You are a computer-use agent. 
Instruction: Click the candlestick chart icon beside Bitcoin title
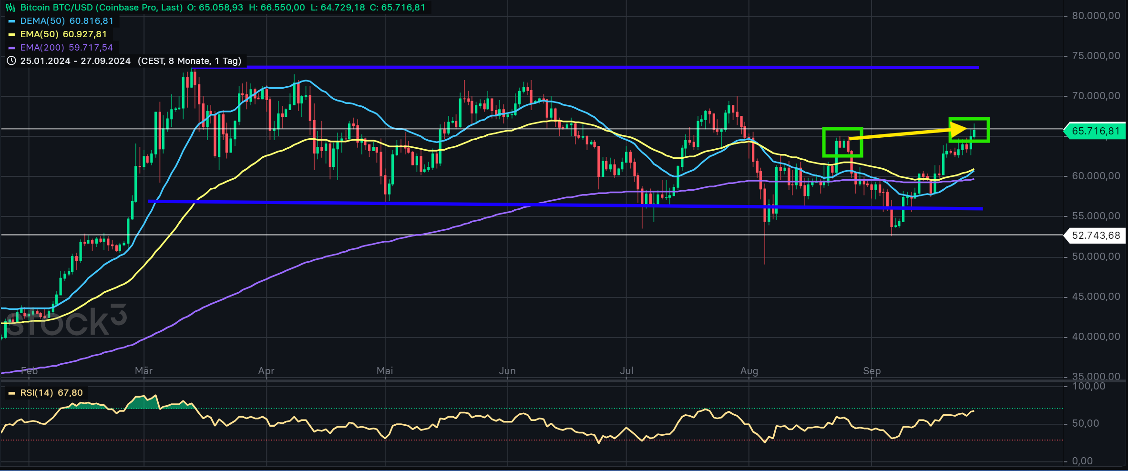pos(10,8)
